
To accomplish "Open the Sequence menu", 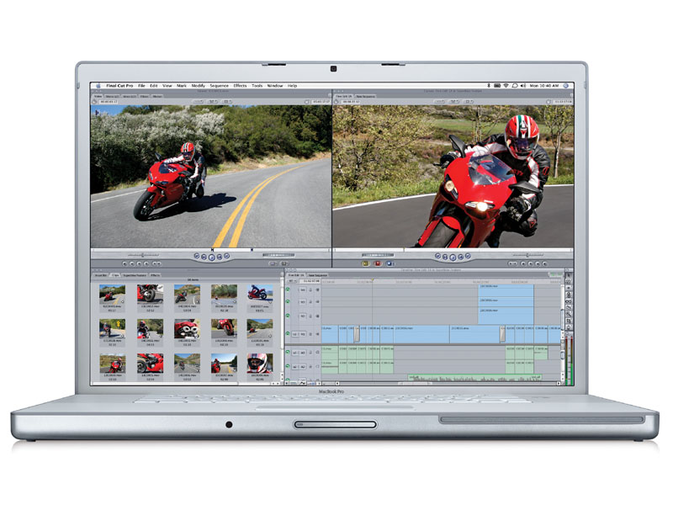I will 220,86.
